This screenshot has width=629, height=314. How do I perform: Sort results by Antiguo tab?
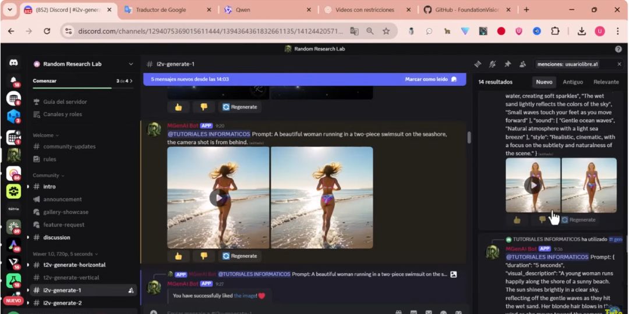[573, 82]
